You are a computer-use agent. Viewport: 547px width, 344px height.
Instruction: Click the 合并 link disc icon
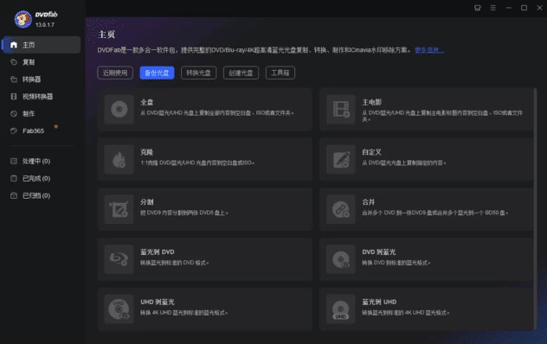[341, 209]
